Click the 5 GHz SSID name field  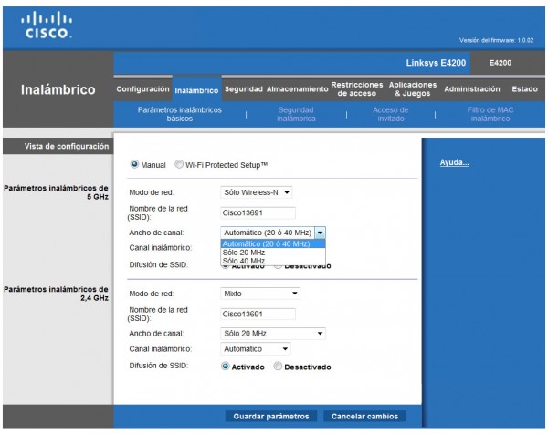point(258,212)
